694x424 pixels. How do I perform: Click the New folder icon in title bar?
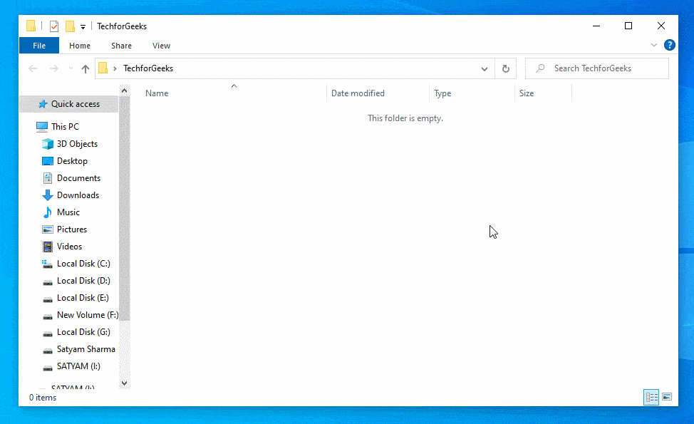[70, 26]
